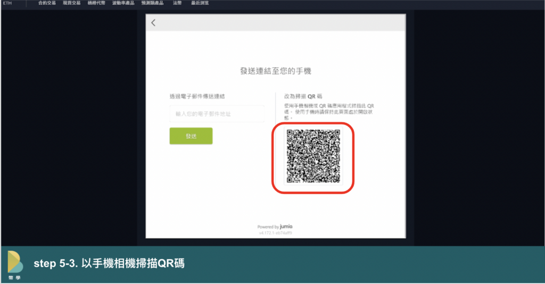Screen dimensions: 545x284
Task: Click the 改為掃描 QR 碼 label
Action: click(x=303, y=96)
